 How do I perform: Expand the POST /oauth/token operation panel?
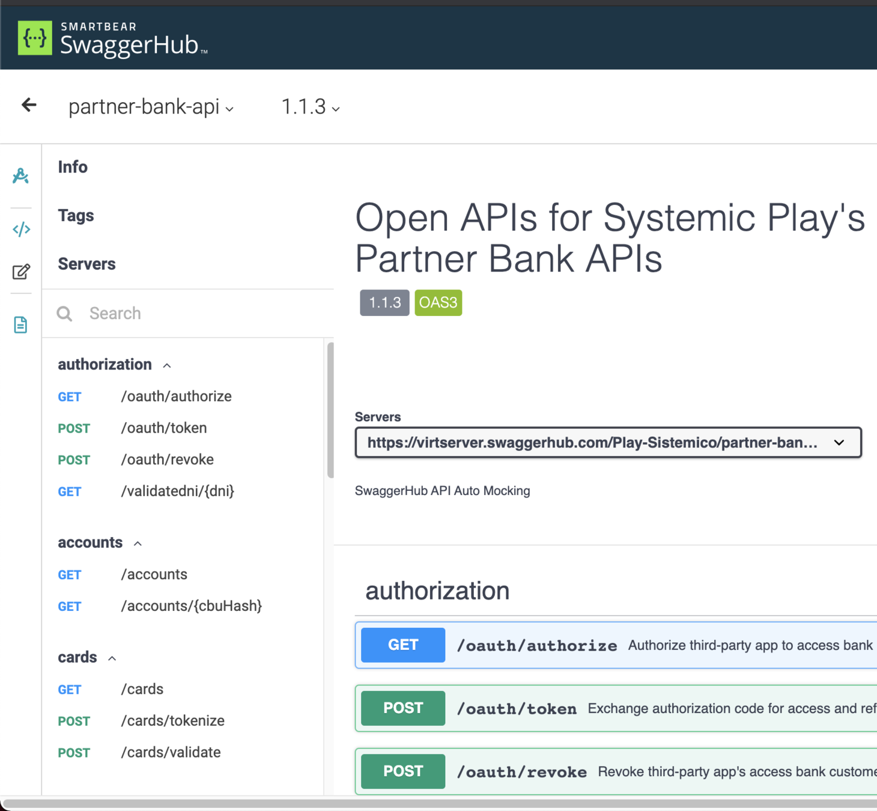coord(616,708)
